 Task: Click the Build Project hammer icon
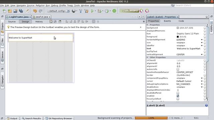coord(81,11)
